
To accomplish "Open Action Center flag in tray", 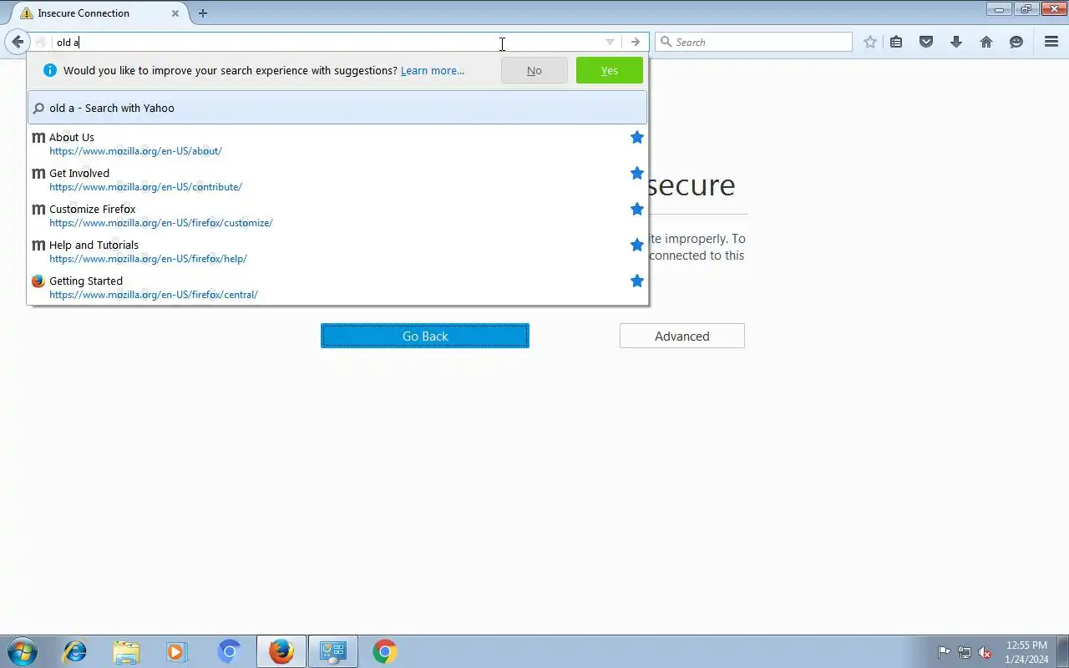I will tap(944, 652).
